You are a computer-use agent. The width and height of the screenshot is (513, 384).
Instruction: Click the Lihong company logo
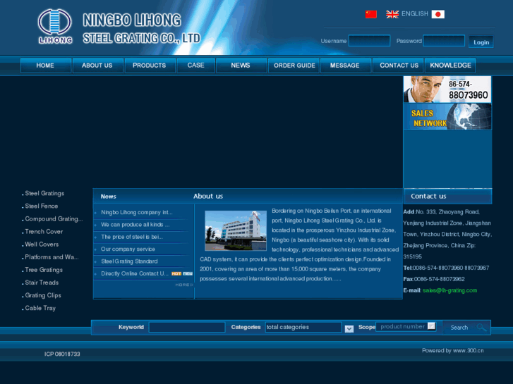coord(55,26)
